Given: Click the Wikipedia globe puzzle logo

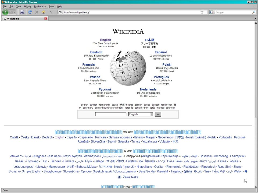Looking at the screenshot, I should click(128, 68).
